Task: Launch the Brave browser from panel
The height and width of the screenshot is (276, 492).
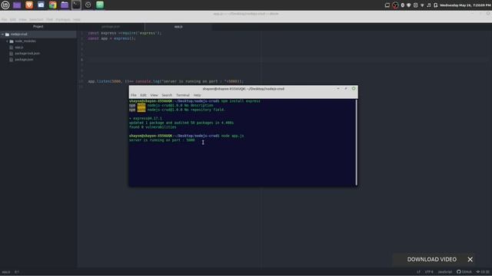Action: (x=29, y=5)
